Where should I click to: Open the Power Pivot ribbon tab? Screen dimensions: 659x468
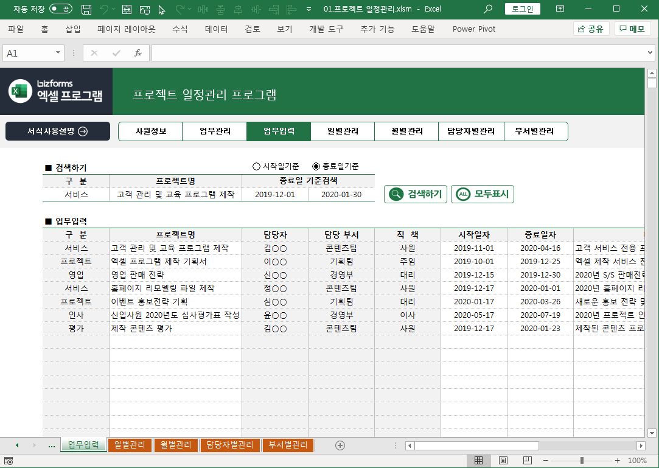coord(473,29)
